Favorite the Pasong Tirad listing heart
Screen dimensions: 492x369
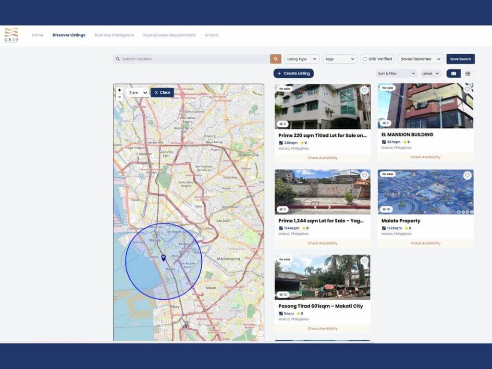pyautogui.click(x=365, y=261)
